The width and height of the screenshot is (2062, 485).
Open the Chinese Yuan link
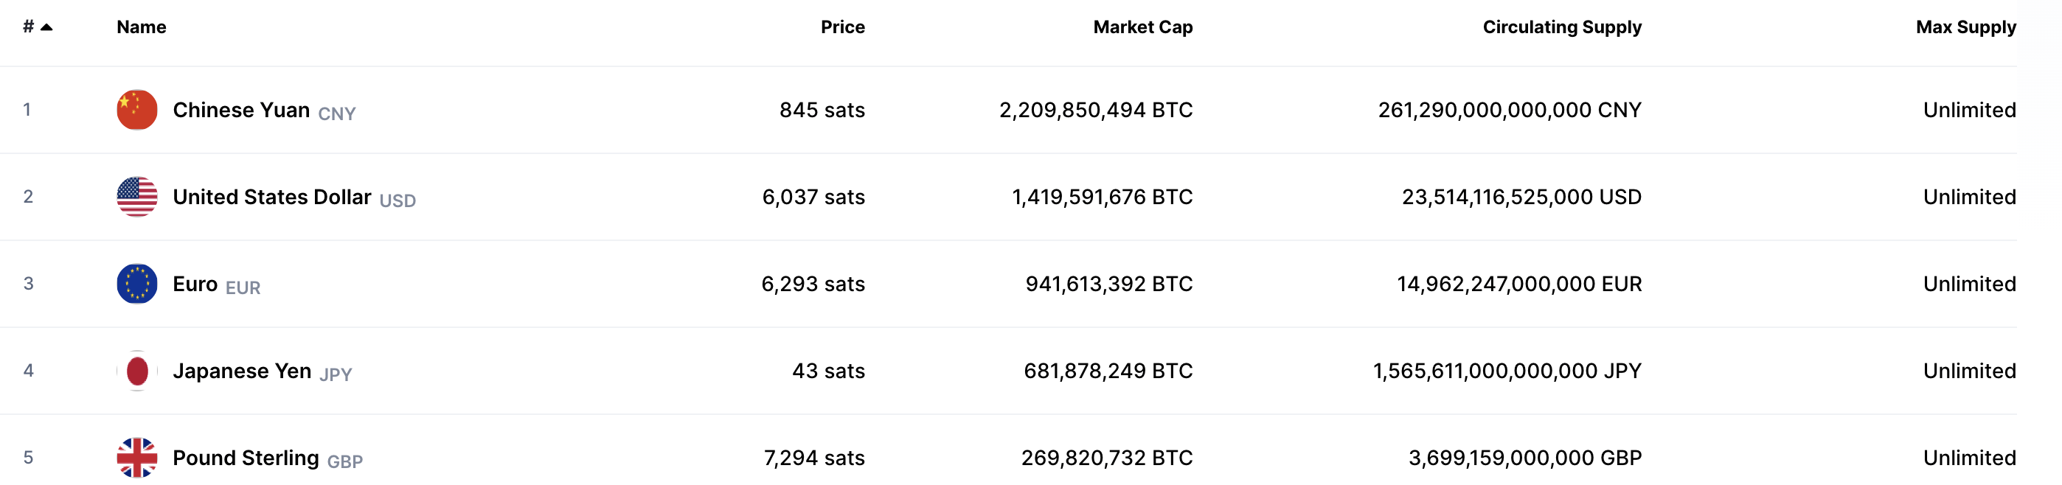pos(241,110)
